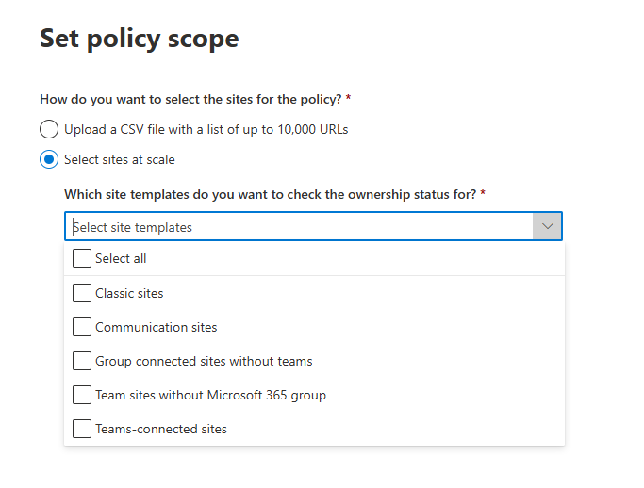Check the Communication sites checkbox box
Image resolution: width=644 pixels, height=488 pixels.
click(82, 327)
